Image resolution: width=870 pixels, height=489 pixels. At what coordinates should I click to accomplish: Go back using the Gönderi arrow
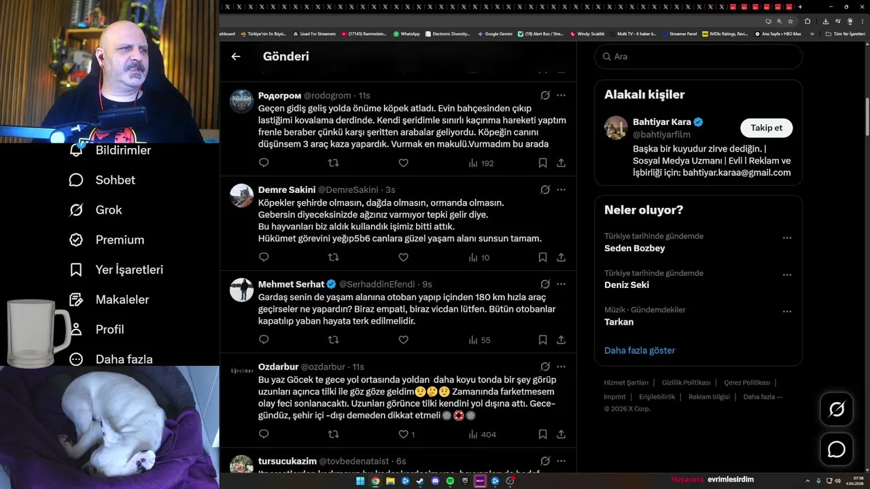pos(236,56)
